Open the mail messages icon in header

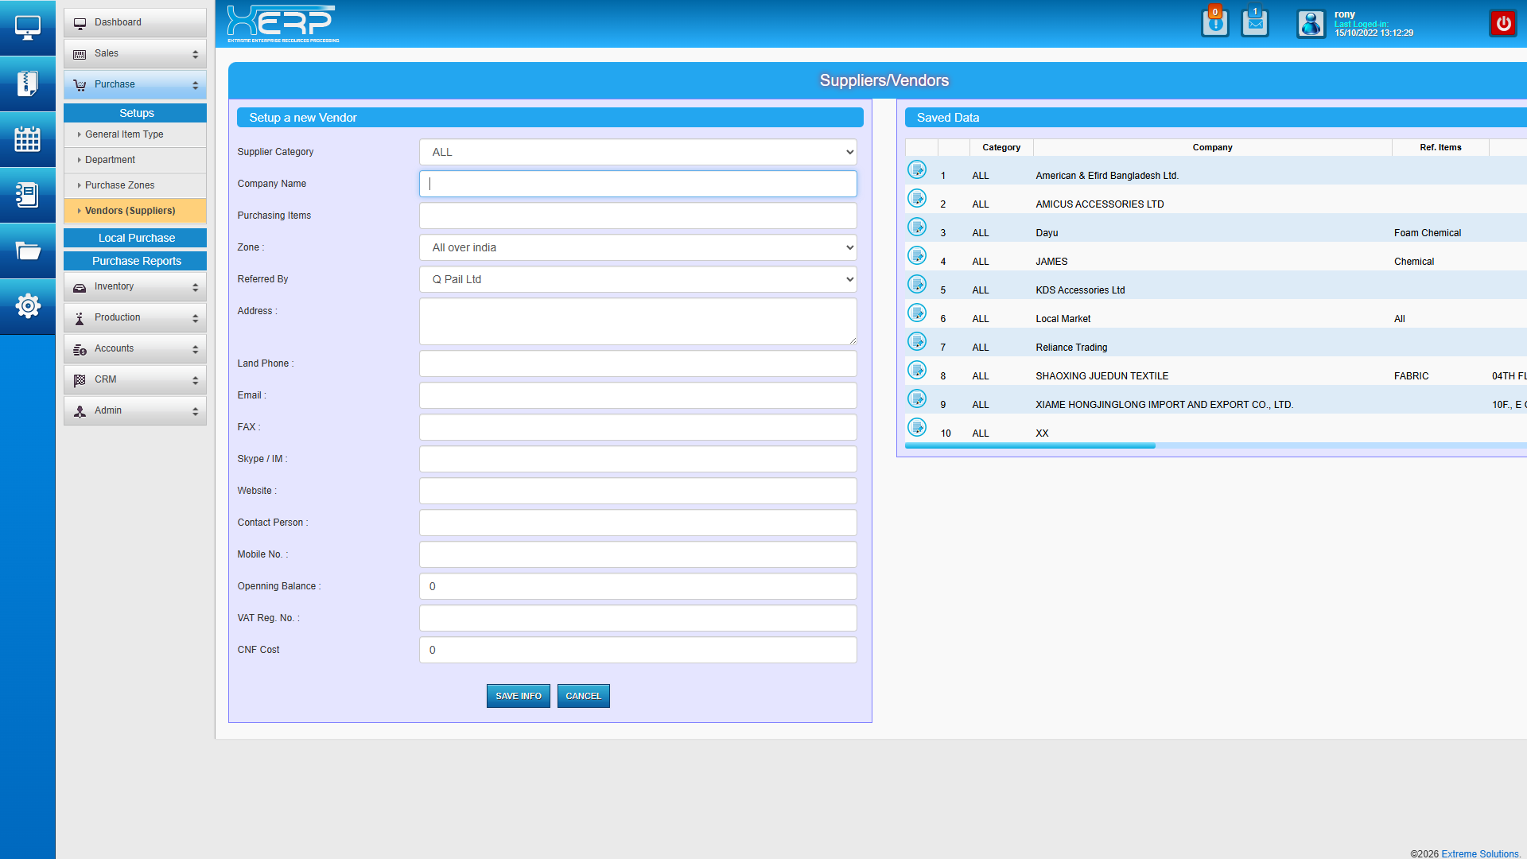(x=1255, y=23)
